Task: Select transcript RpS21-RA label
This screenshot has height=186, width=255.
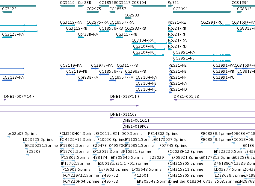Action: (x=177, y=40)
